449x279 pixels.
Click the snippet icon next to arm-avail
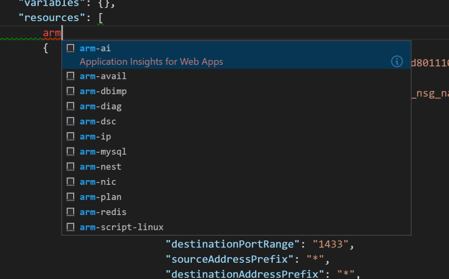tap(70, 76)
